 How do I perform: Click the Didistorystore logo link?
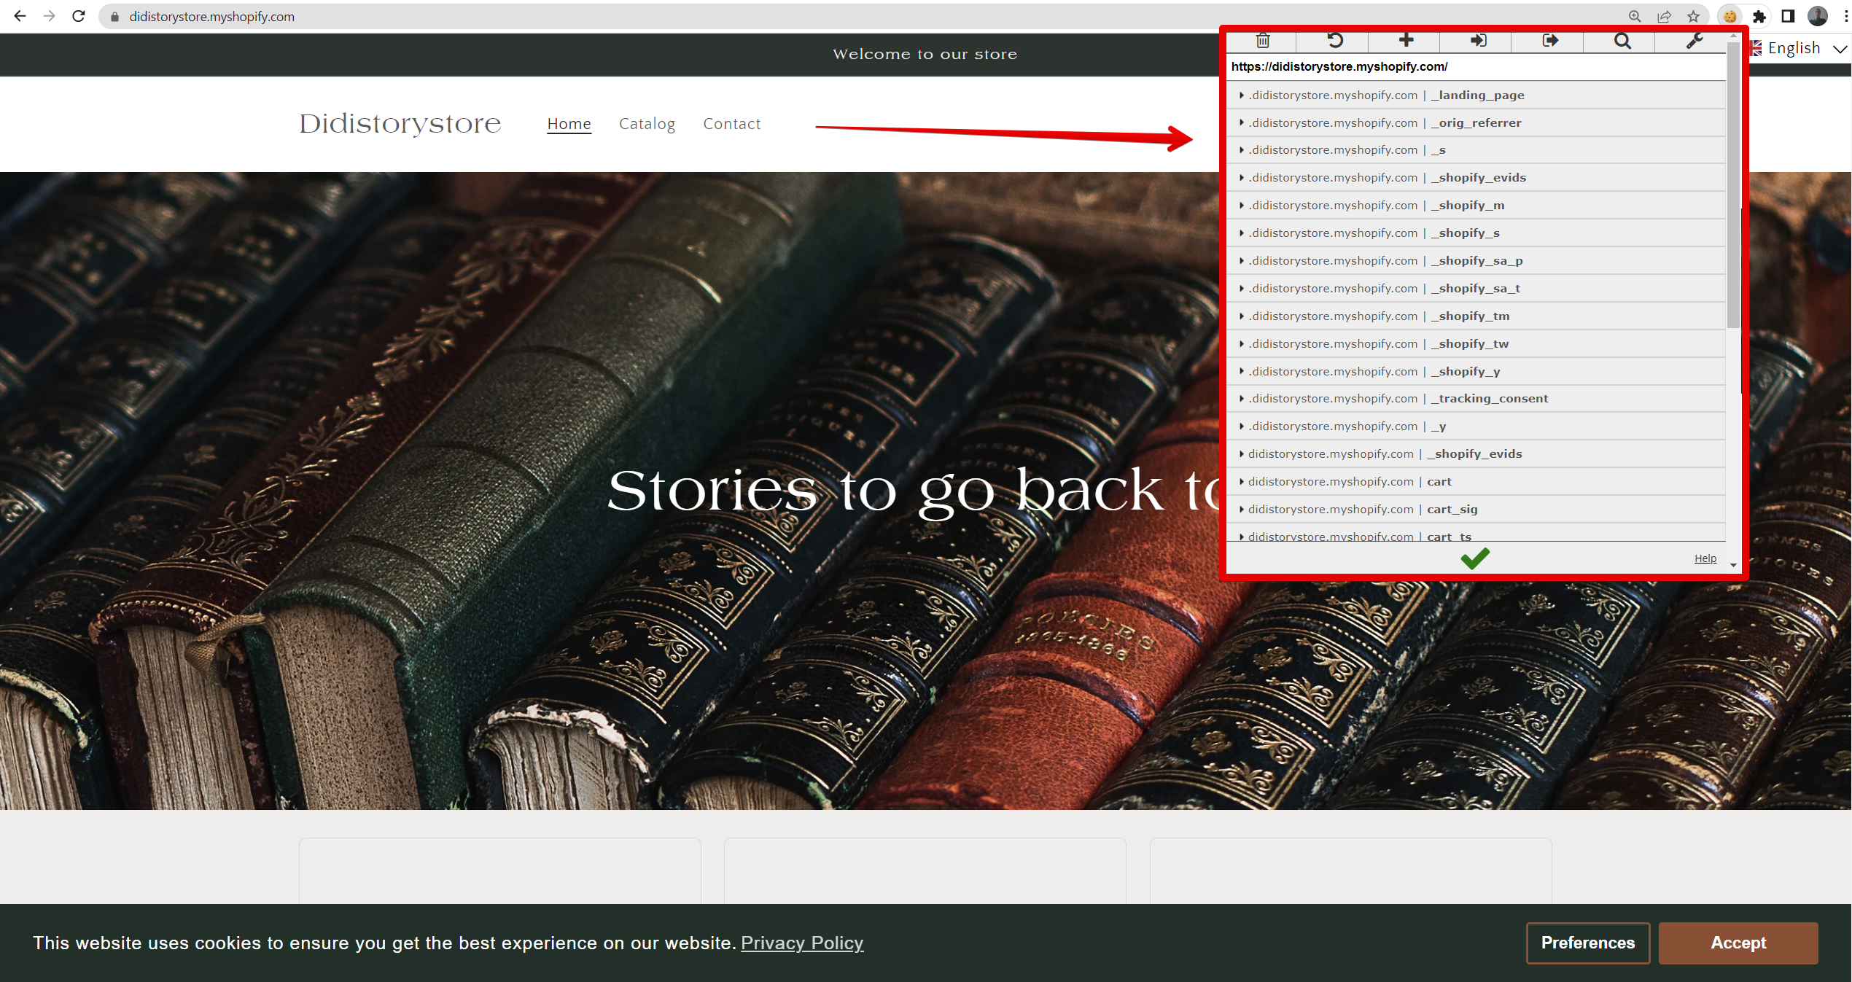[x=400, y=124]
